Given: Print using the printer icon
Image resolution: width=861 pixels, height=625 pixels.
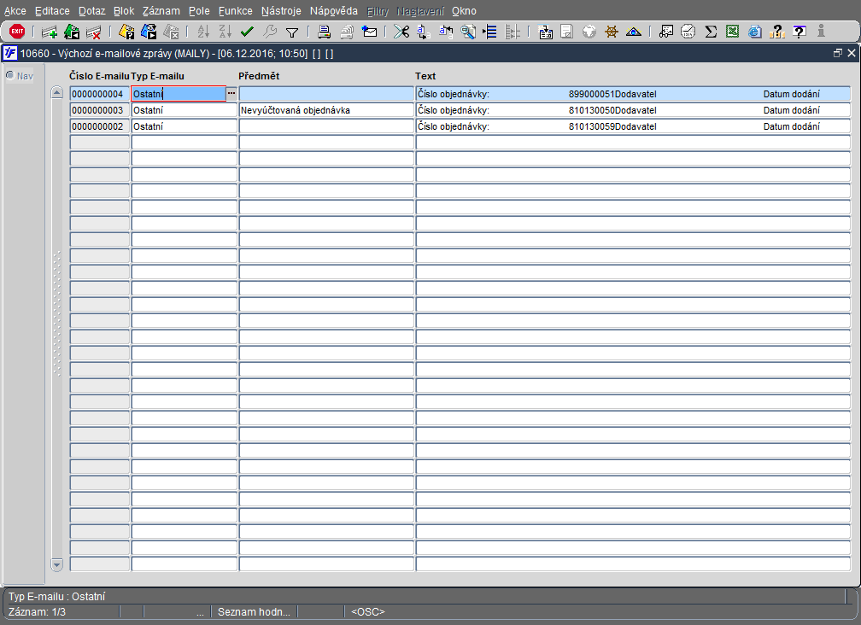Looking at the screenshot, I should (324, 32).
